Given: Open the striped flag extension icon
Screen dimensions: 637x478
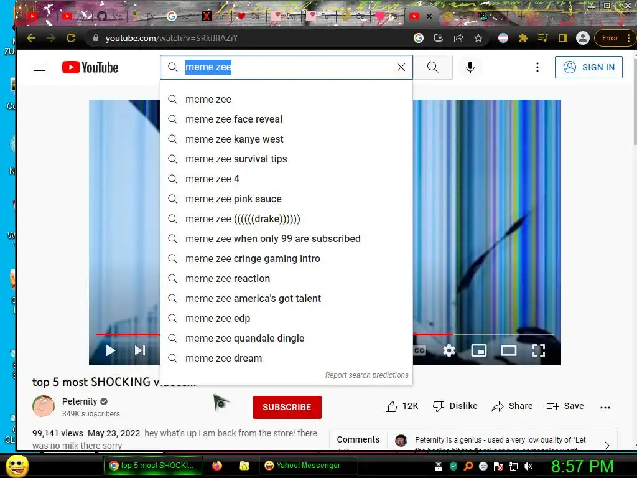Looking at the screenshot, I should click(x=503, y=38).
